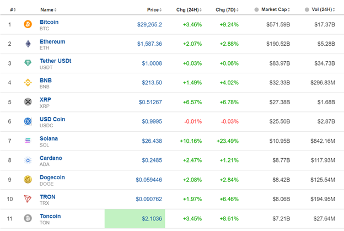The width and height of the screenshot is (344, 231).
Task: Select Solana 24H change +10.16%
Action: tap(191, 141)
